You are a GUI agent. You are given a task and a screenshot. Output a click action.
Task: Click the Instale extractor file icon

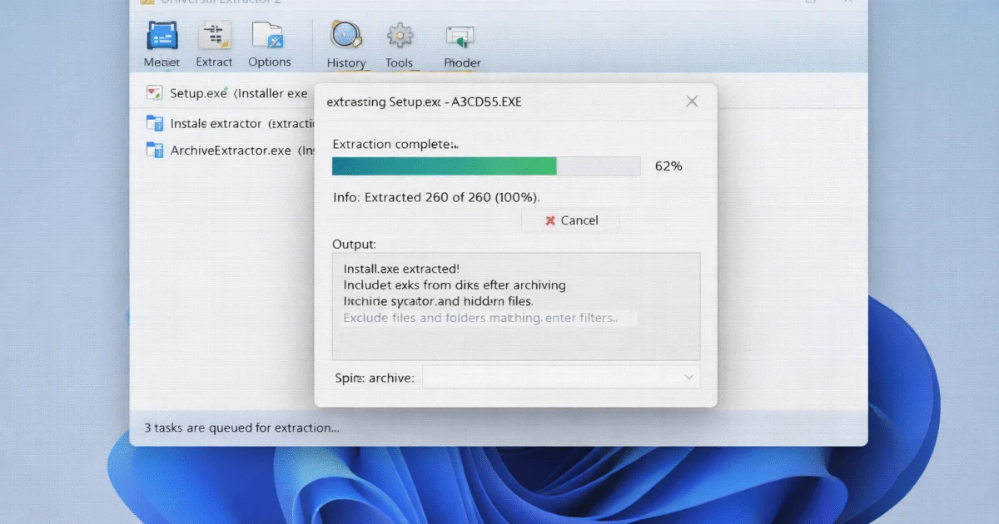pyautogui.click(x=154, y=123)
